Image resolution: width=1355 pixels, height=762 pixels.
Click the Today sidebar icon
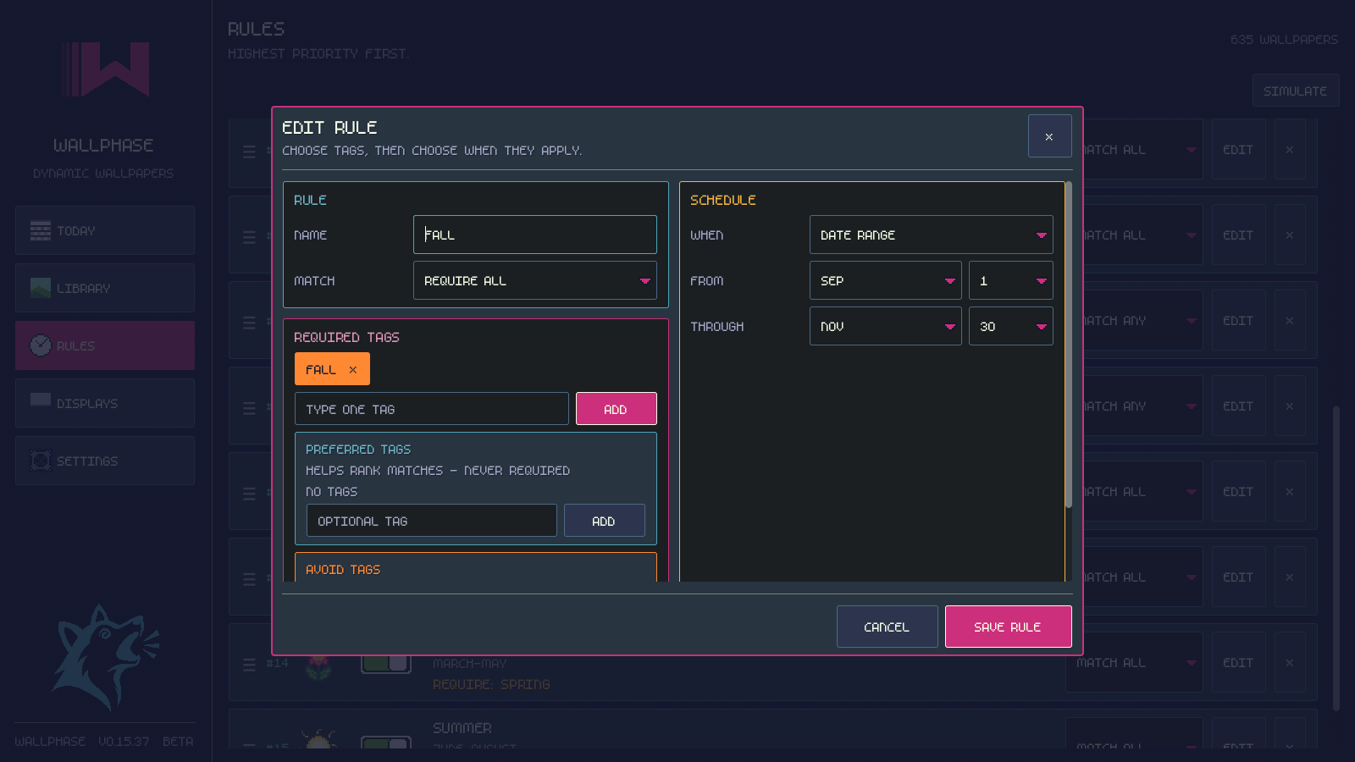(x=41, y=230)
